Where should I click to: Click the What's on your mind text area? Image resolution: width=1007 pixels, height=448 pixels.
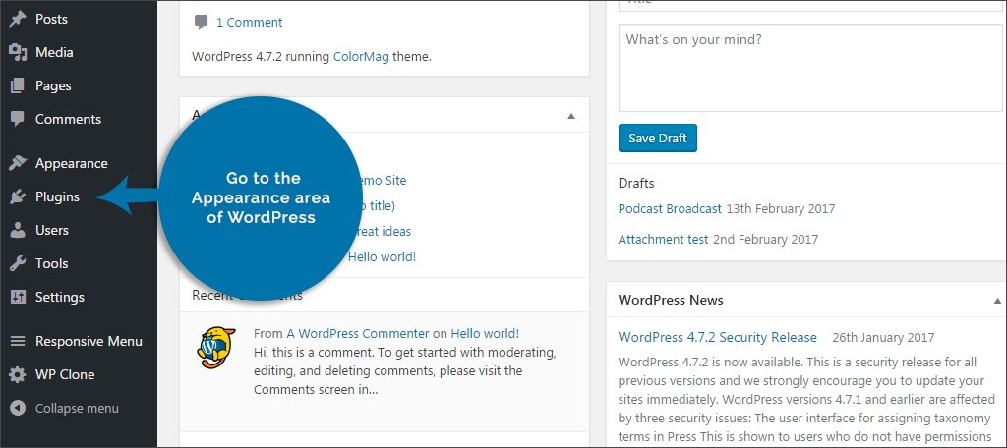[x=810, y=68]
